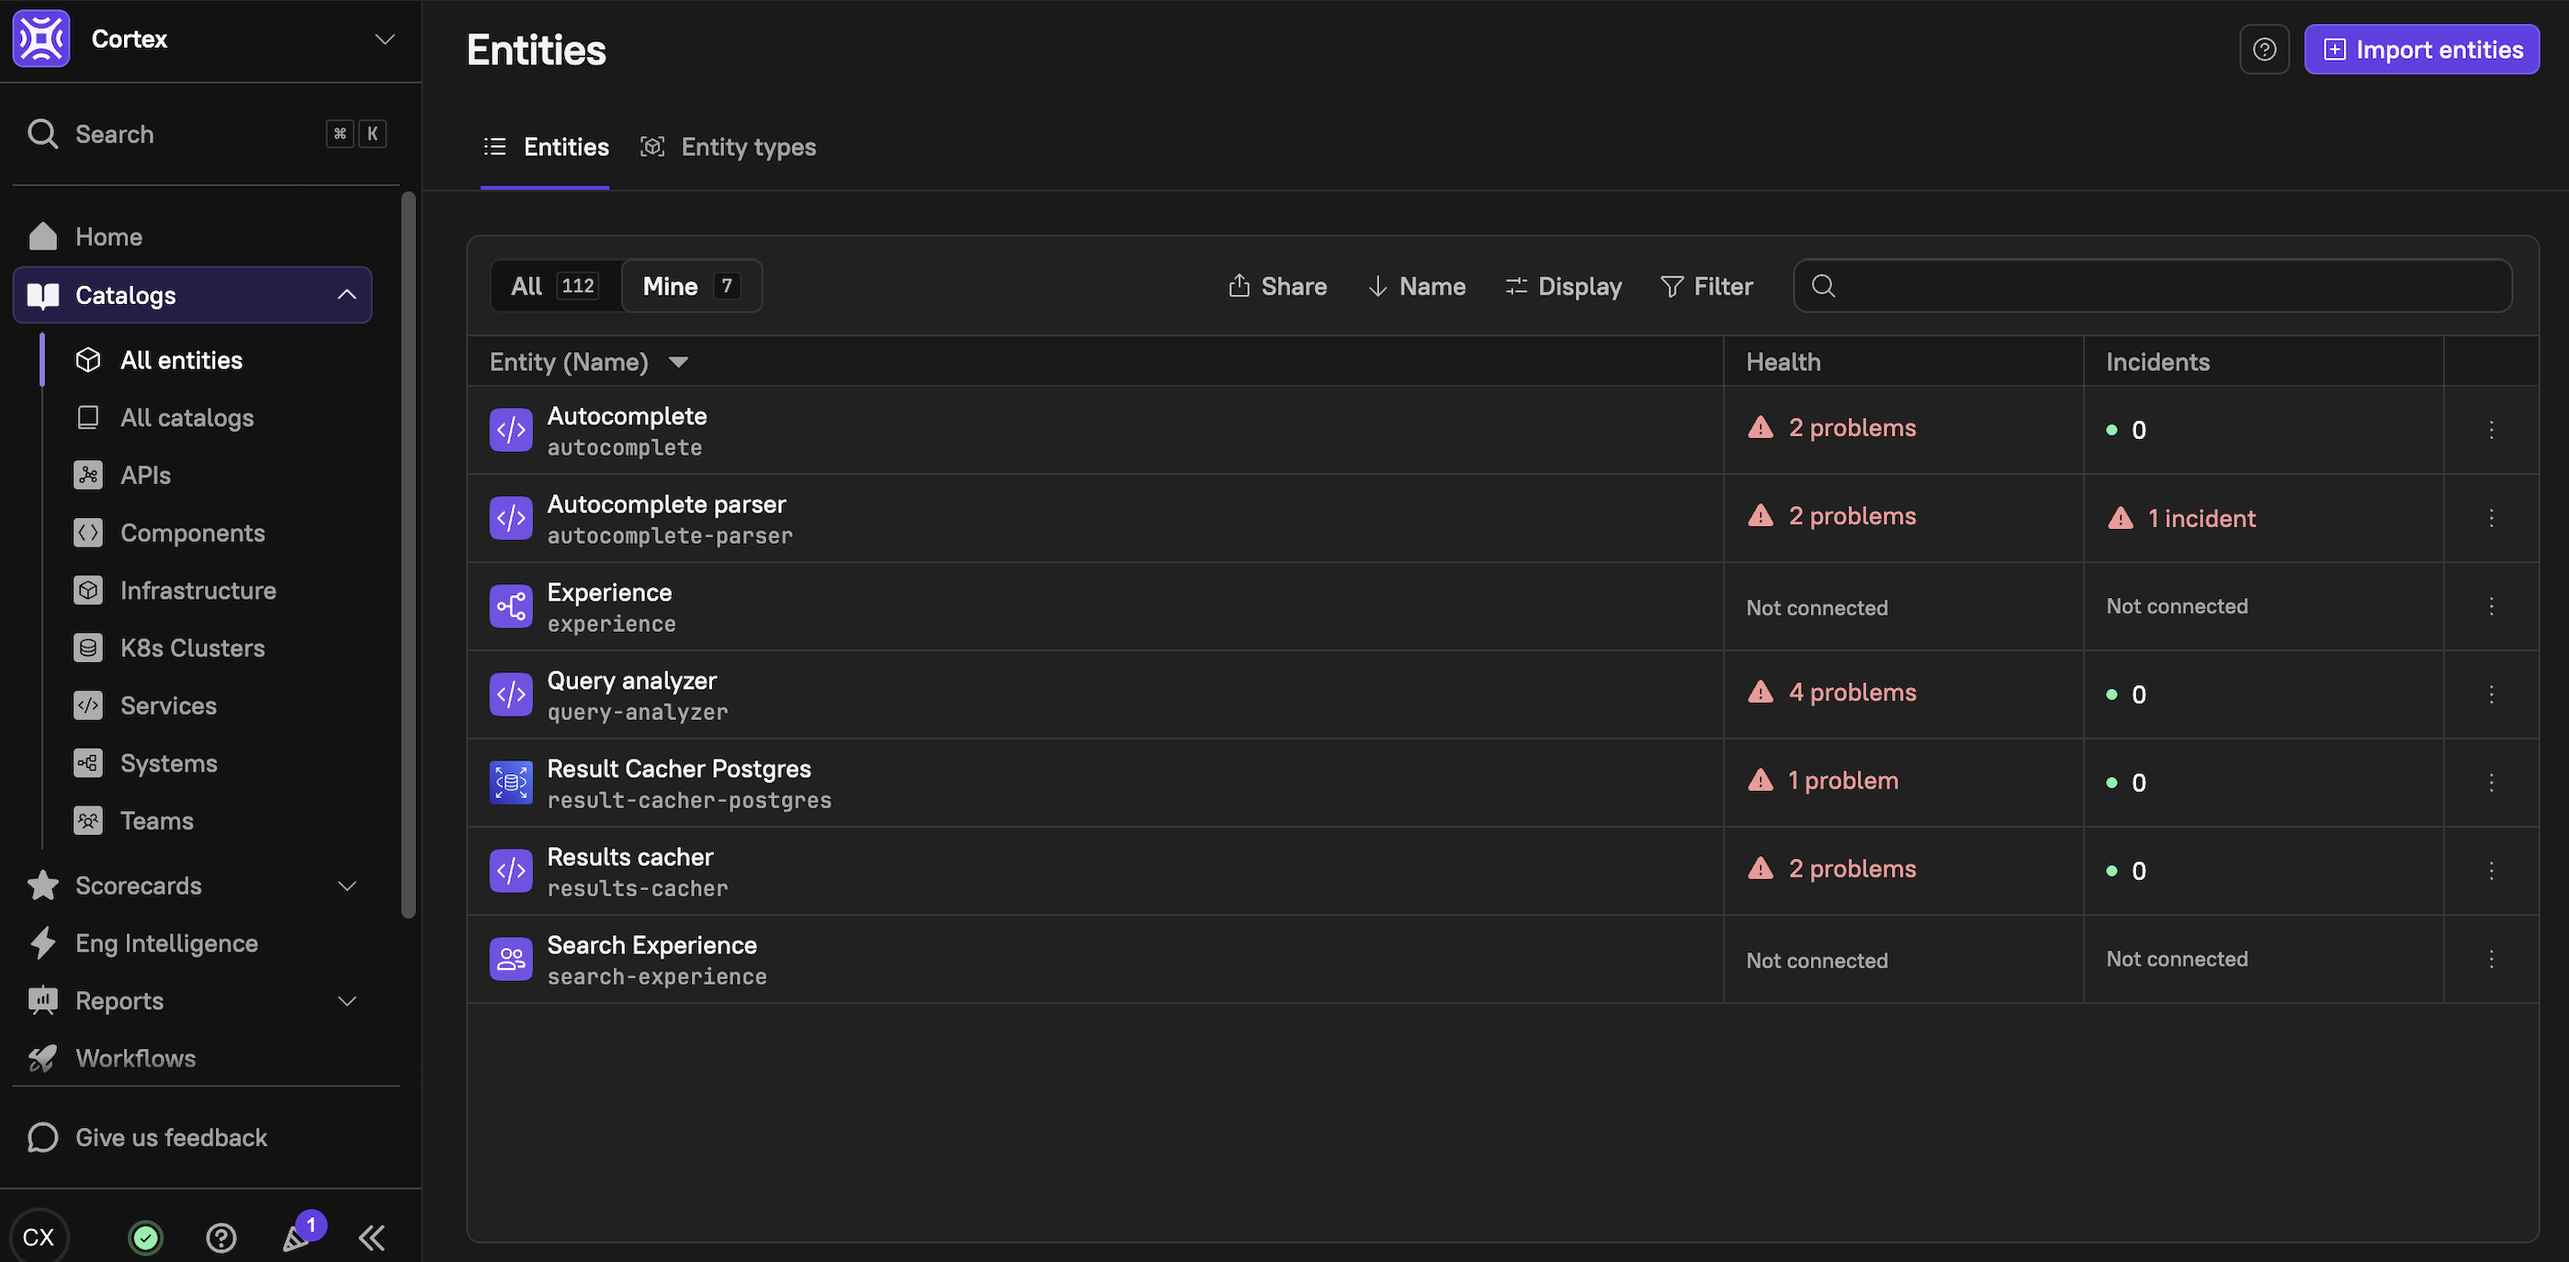Screen dimensions: 2569x1262
Task: Click the help question-mark icon near Import entities
Action: [x=2264, y=50]
